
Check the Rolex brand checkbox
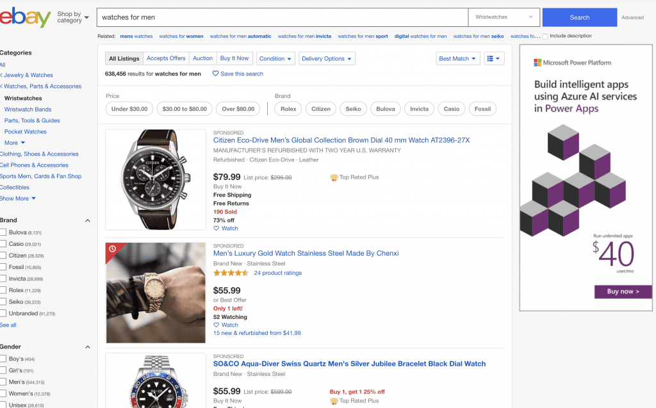3,290
